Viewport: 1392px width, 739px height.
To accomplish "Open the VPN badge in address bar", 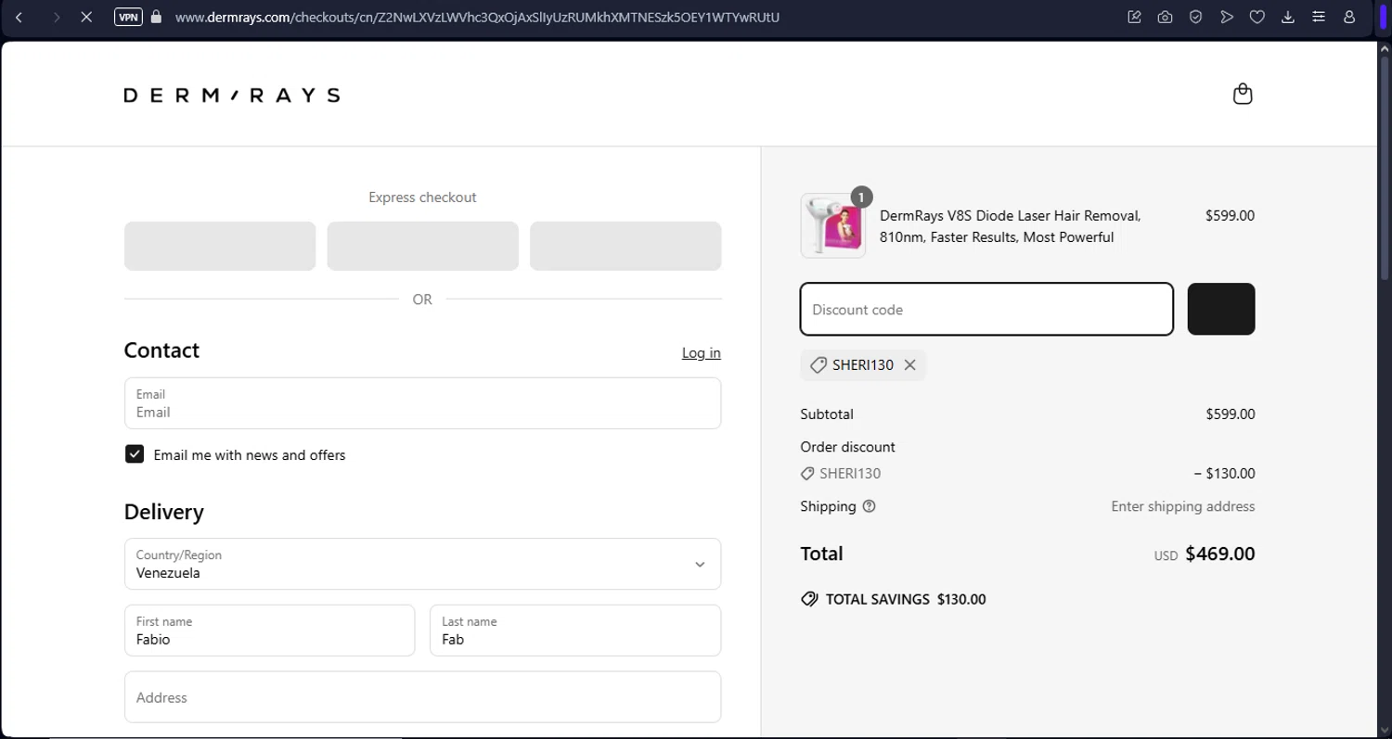I will (128, 17).
